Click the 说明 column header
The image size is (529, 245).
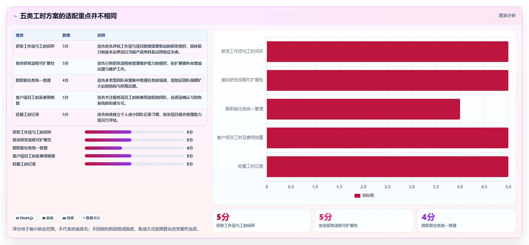101,35
